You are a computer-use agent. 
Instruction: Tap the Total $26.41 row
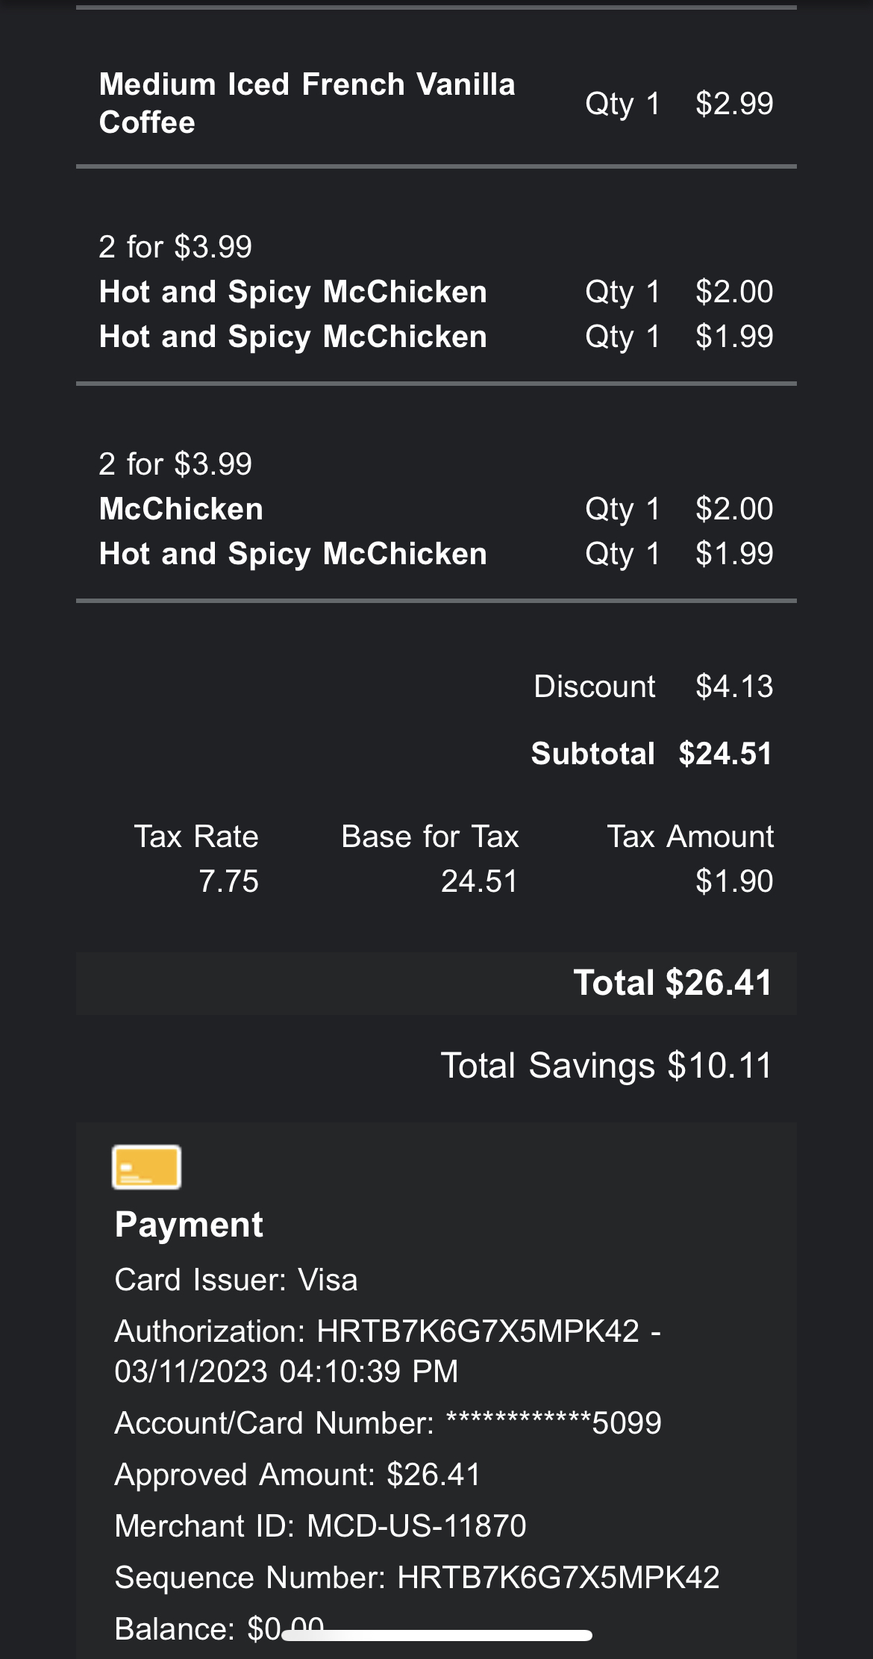[x=672, y=983]
